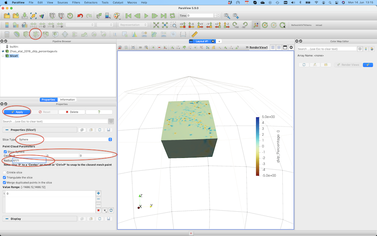The image size is (377, 236).
Task: Set view direction to +X
Action: tap(182, 25)
